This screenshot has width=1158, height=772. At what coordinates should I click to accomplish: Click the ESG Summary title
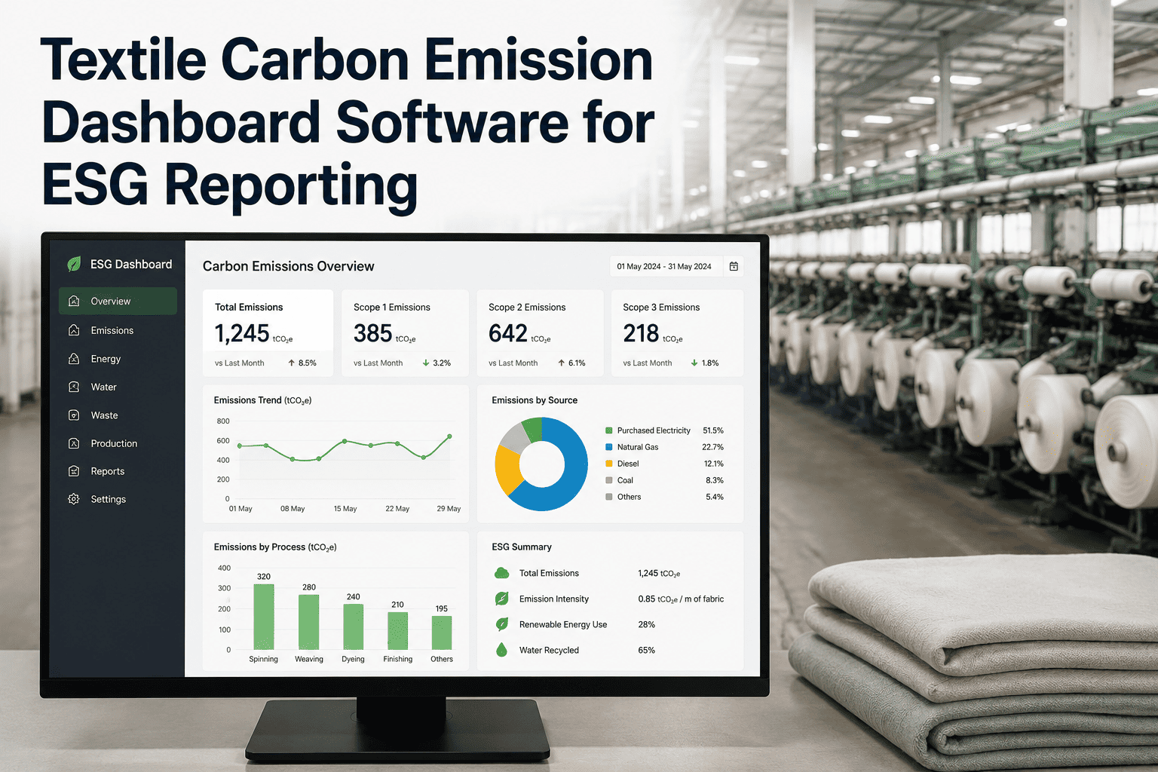point(522,547)
